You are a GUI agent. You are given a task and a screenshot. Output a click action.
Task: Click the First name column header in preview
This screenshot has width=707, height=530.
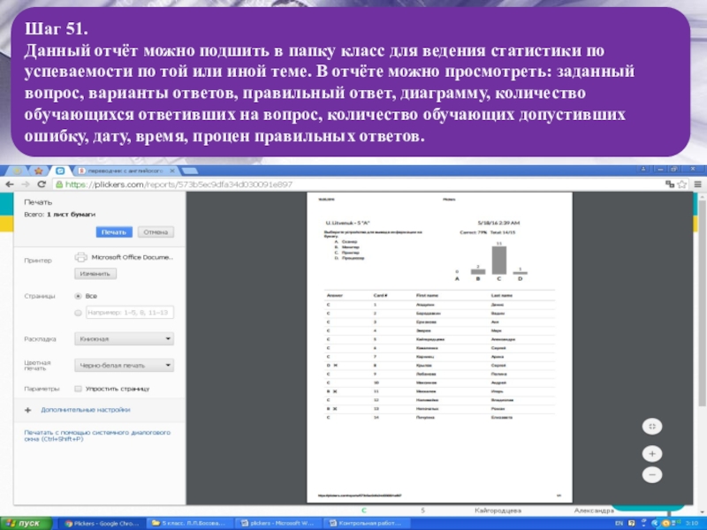427,296
